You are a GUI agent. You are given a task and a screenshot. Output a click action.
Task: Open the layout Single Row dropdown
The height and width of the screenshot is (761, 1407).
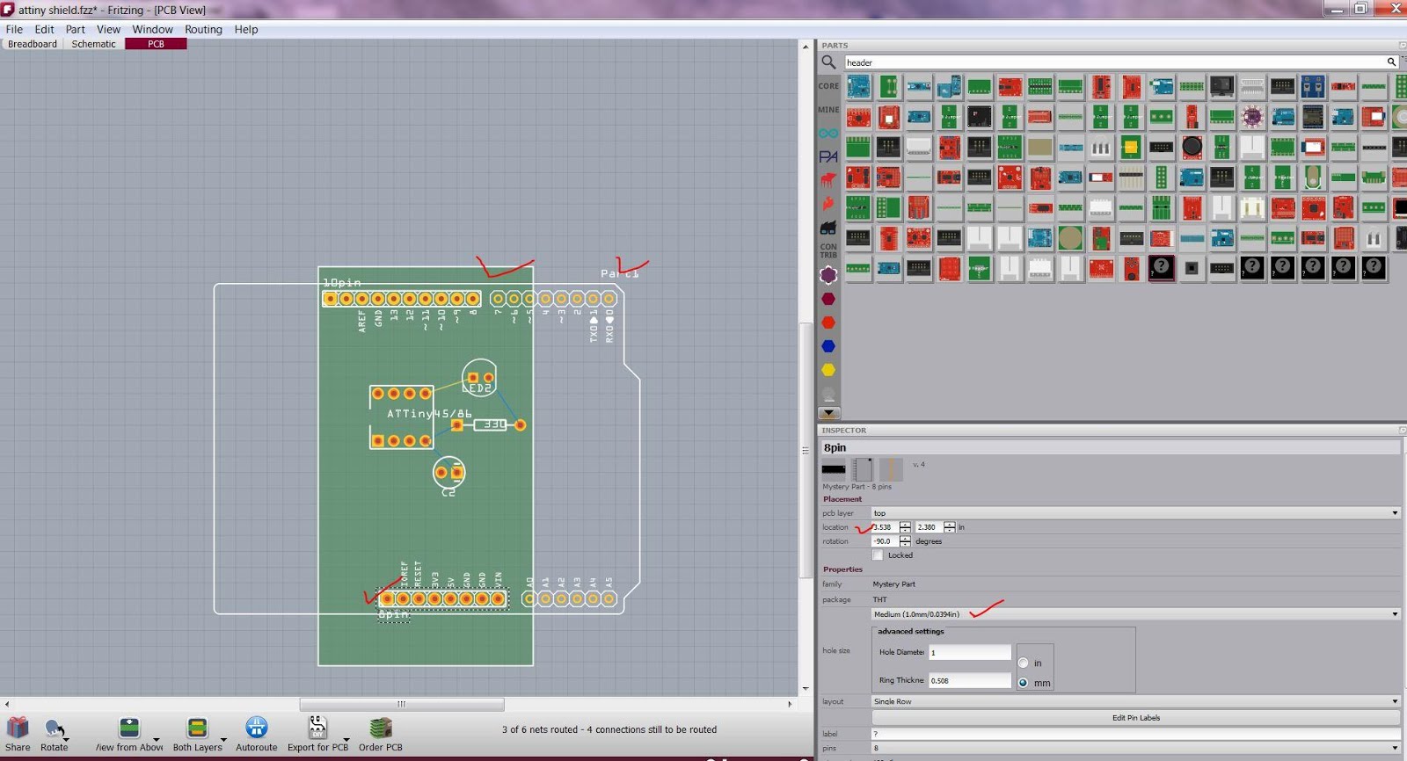point(1135,701)
